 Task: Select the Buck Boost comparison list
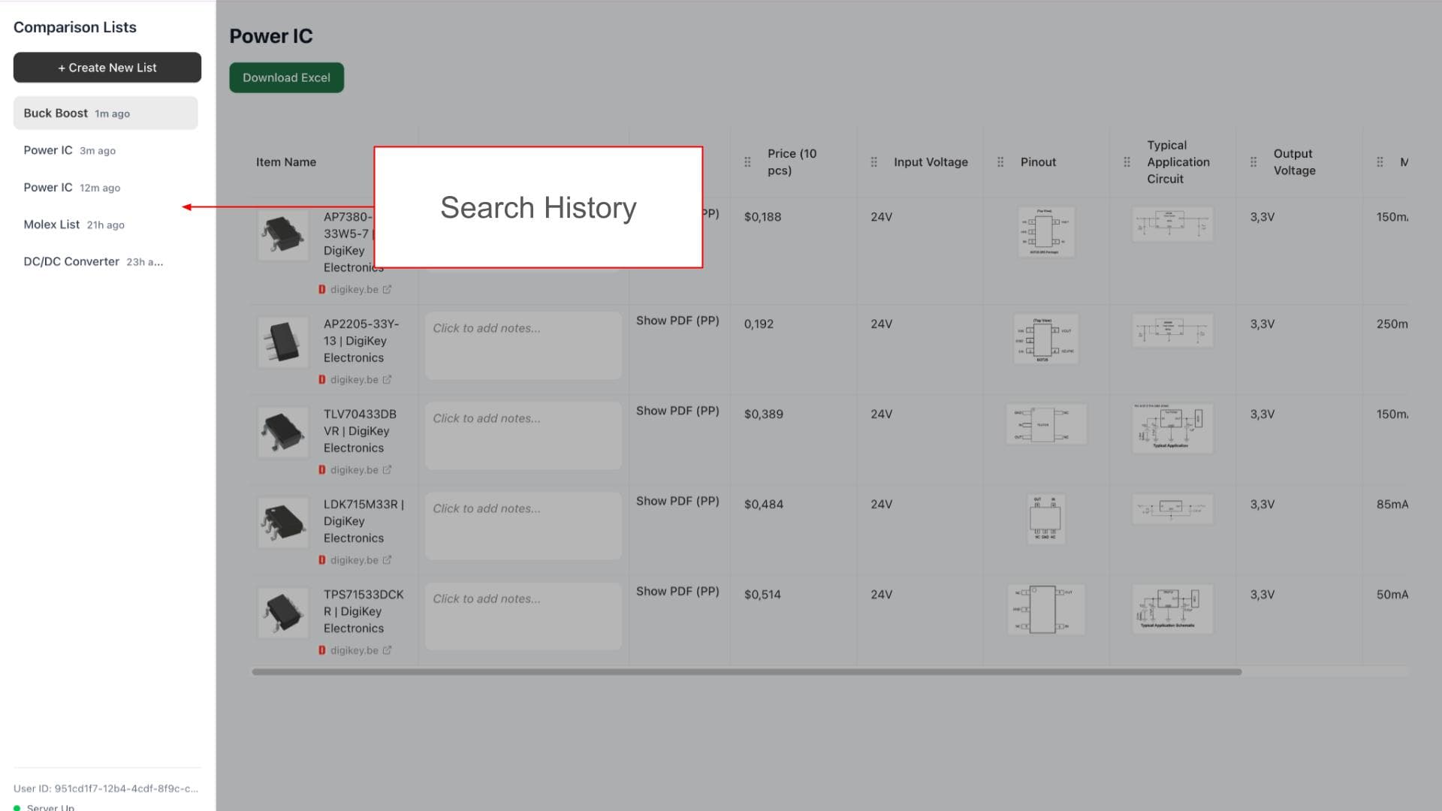(105, 113)
